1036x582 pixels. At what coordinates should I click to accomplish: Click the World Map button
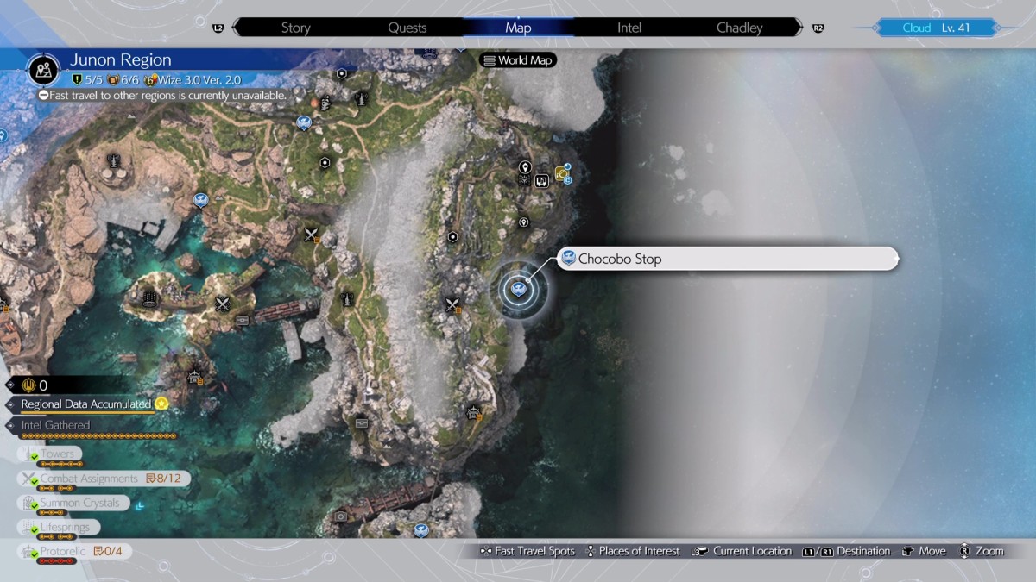[517, 60]
